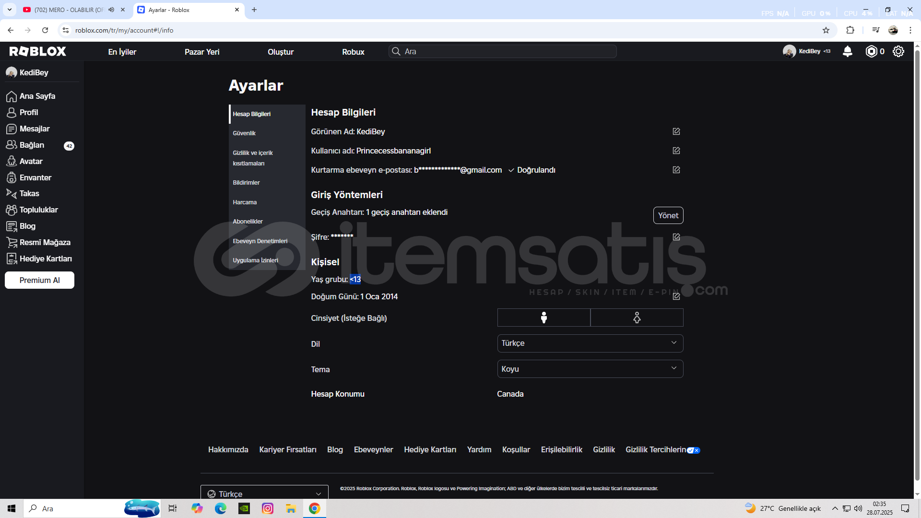Select the Hesap Bilgileri settings tab
Screen dimensions: 921x518
click(267, 114)
